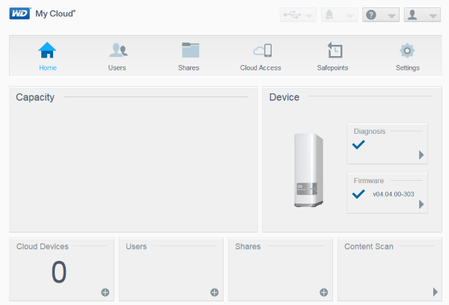Add a user with plus icon
449x305 pixels.
point(215,292)
